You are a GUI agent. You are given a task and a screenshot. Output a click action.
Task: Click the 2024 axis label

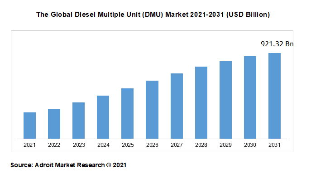point(103,145)
